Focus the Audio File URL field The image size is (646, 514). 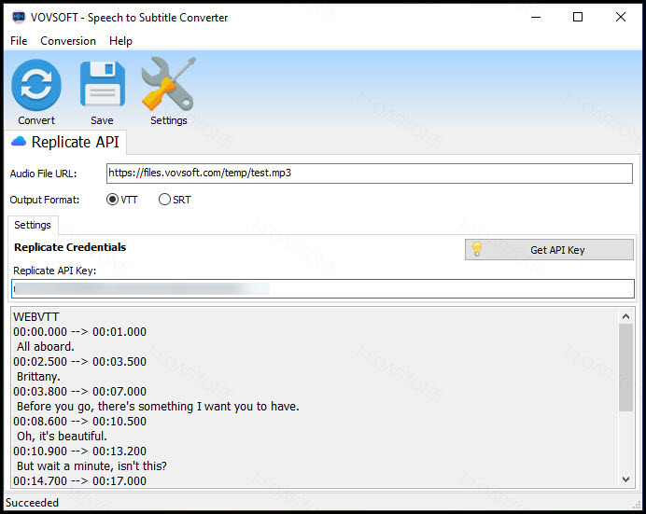[369, 174]
